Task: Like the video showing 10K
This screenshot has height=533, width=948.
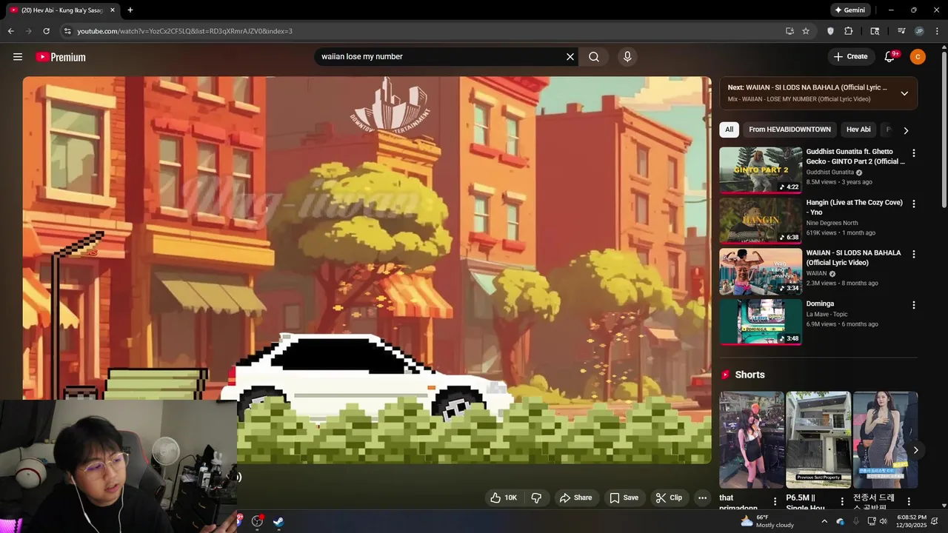Action: click(503, 497)
